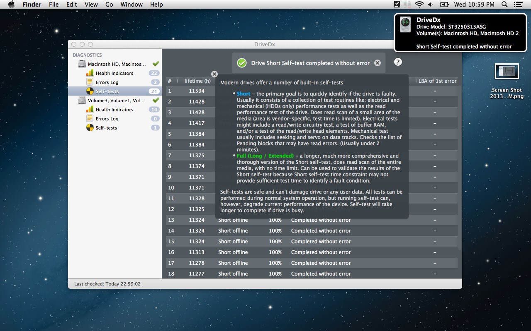Click Health Indicators bar chart icon under Macintosh HD
The width and height of the screenshot is (531, 331).
(90, 73)
